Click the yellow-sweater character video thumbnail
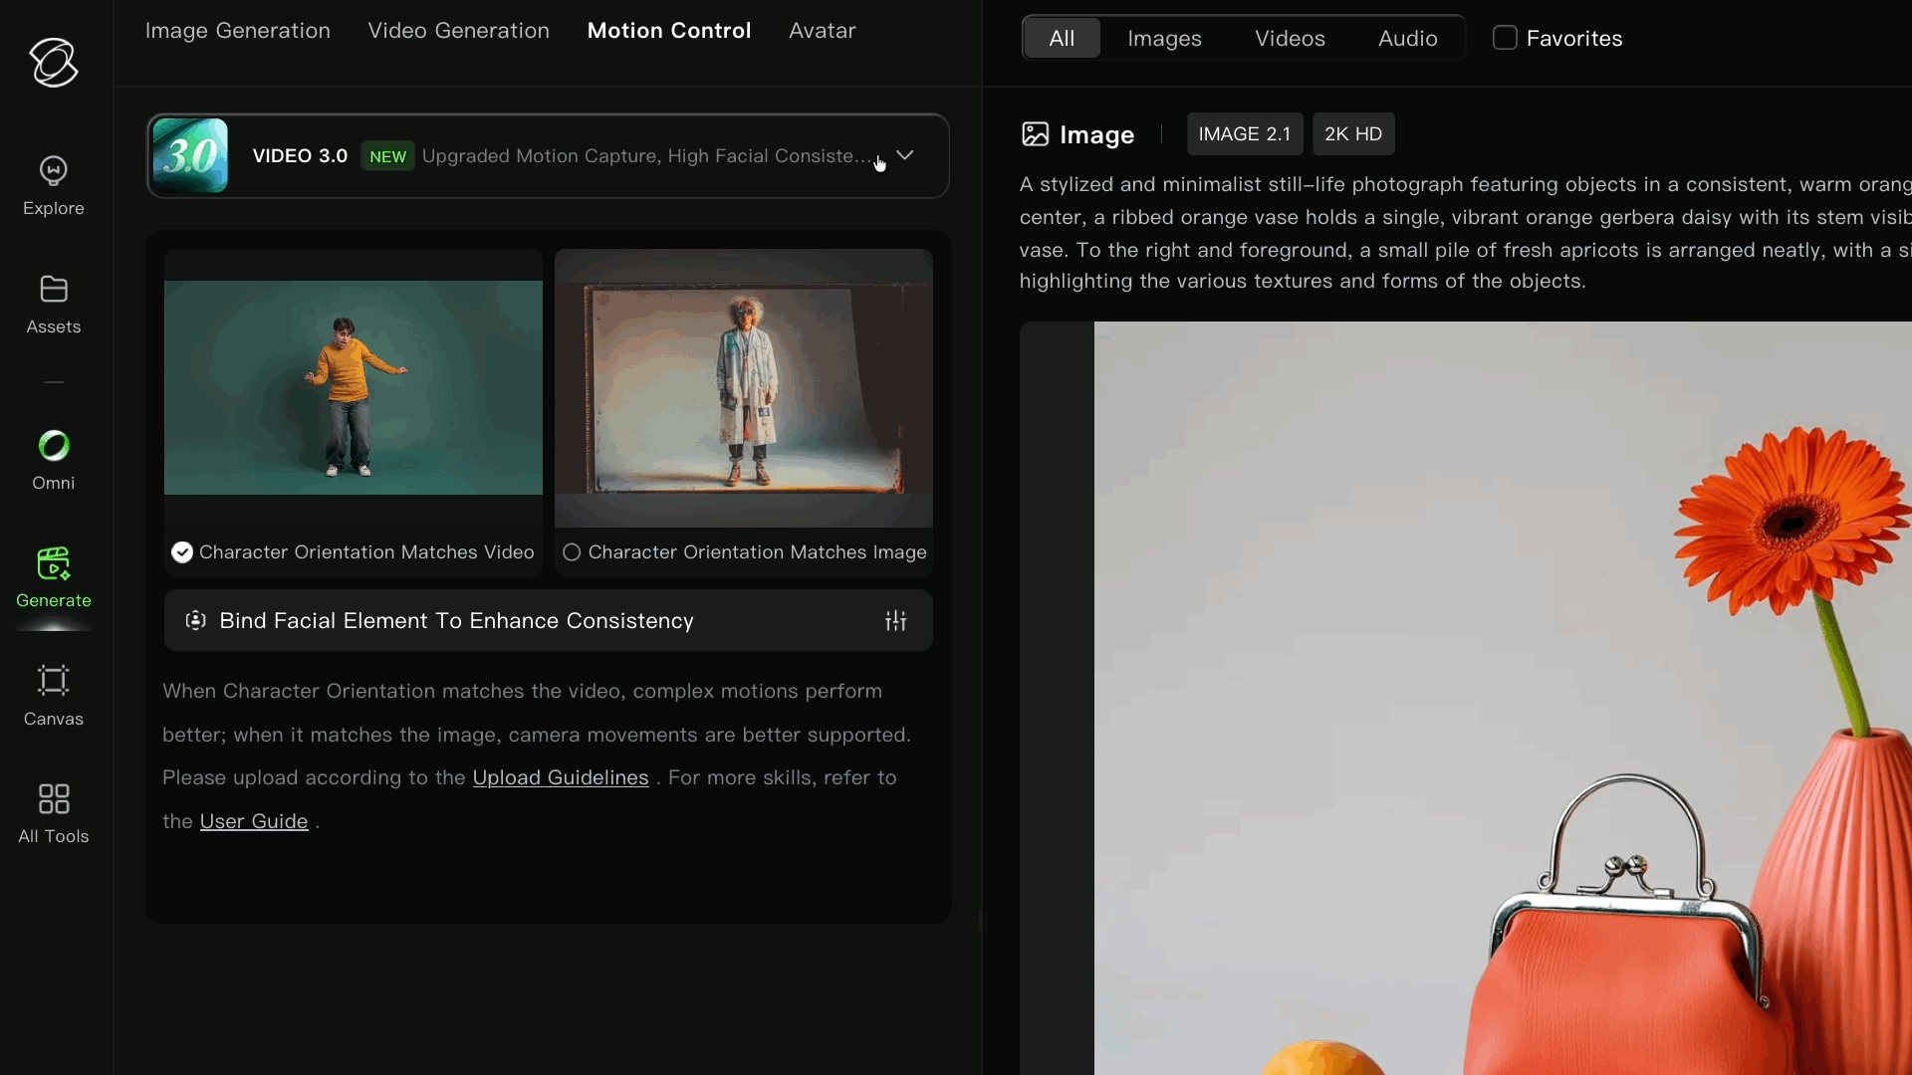 click(x=353, y=387)
